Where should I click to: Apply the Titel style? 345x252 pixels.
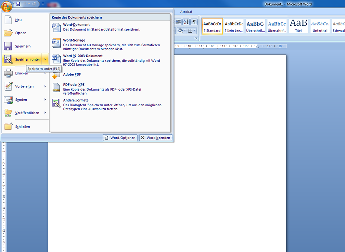tap(298, 26)
